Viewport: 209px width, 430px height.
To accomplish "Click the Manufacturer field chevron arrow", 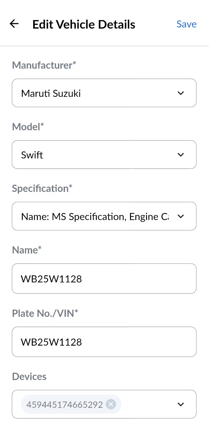I will tap(181, 93).
